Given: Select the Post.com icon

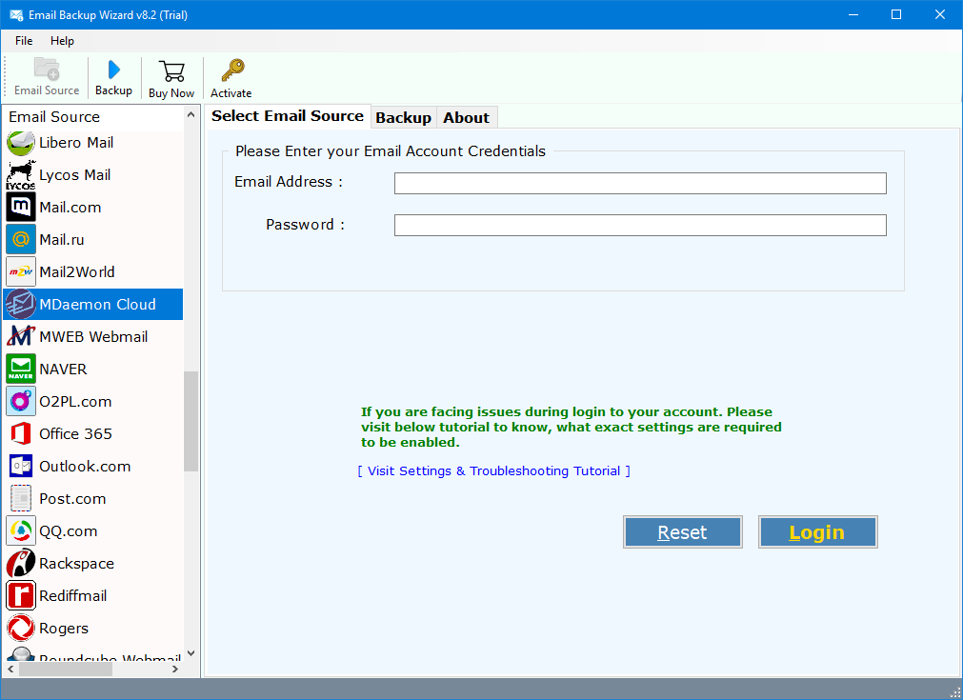Looking at the screenshot, I should (20, 499).
